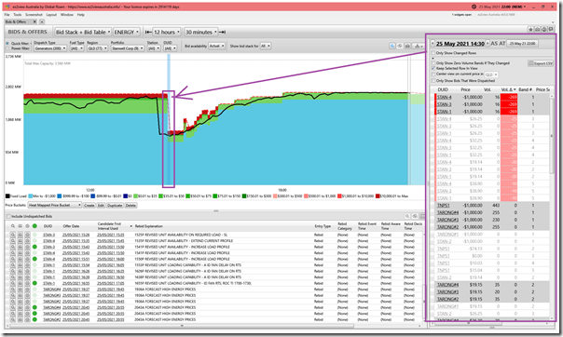Uncheck Keep Selected Row In View

(x=433, y=68)
